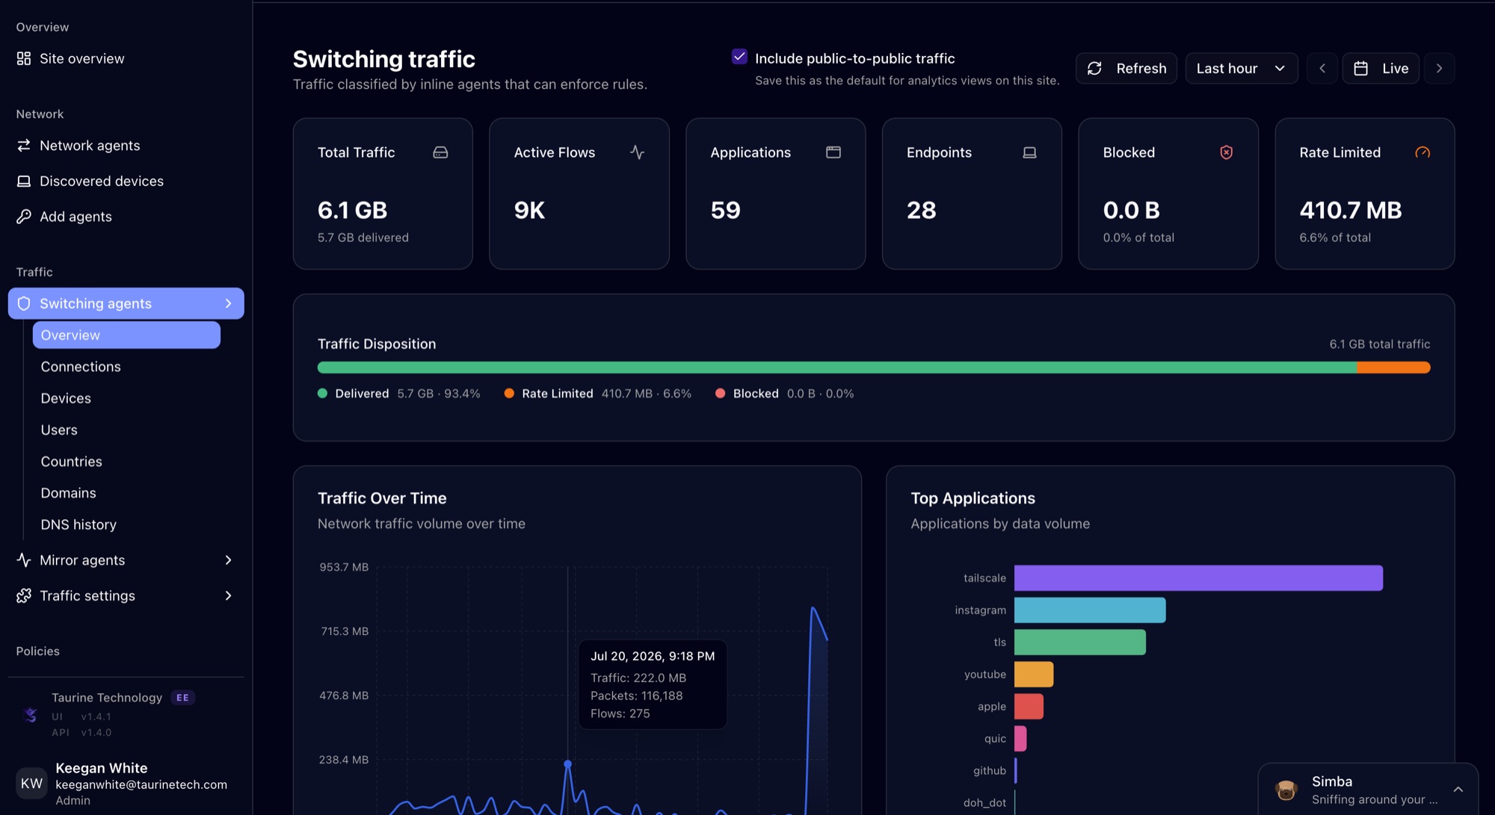Image resolution: width=1495 pixels, height=815 pixels.
Task: Open Add agents link
Action: [75, 217]
